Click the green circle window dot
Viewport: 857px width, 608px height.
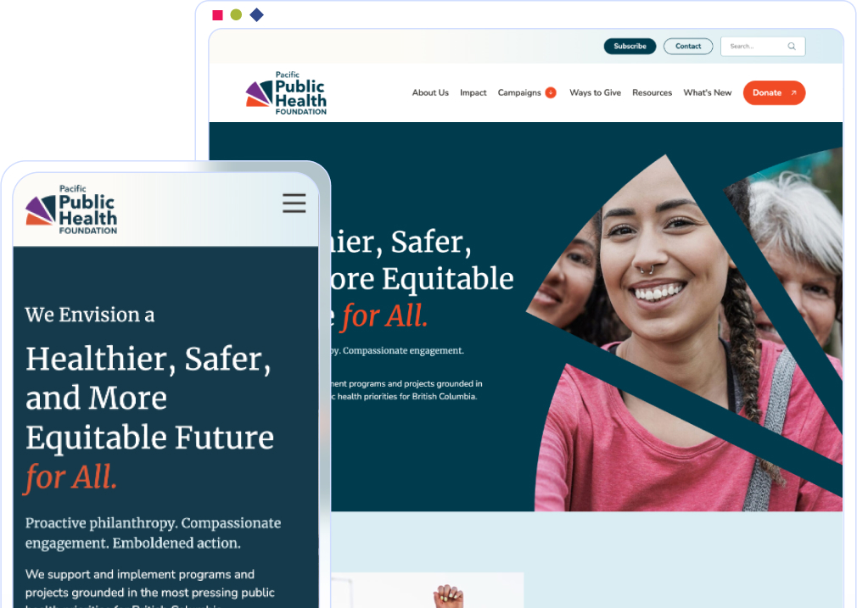[236, 14]
